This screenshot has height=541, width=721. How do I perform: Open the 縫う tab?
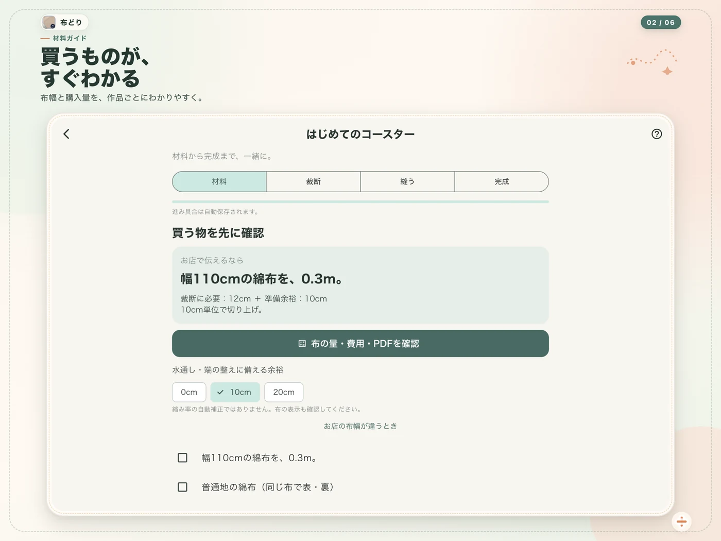click(407, 181)
